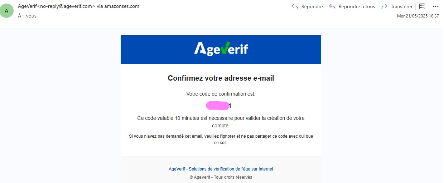The image size is (444, 183).
Task: Click the heading "Confirmez votre adresse e-mail"
Action: [221, 78]
